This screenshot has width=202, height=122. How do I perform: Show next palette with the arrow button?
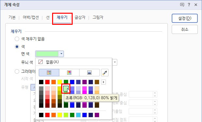(104, 82)
